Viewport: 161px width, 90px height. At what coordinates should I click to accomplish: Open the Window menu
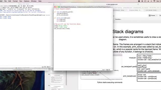[x=34, y=1]
